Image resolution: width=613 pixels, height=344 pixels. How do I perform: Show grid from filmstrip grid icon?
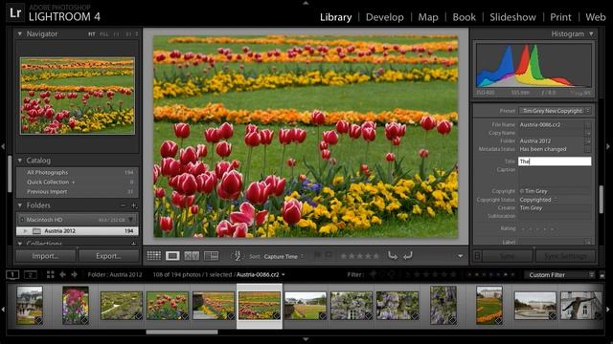50,275
